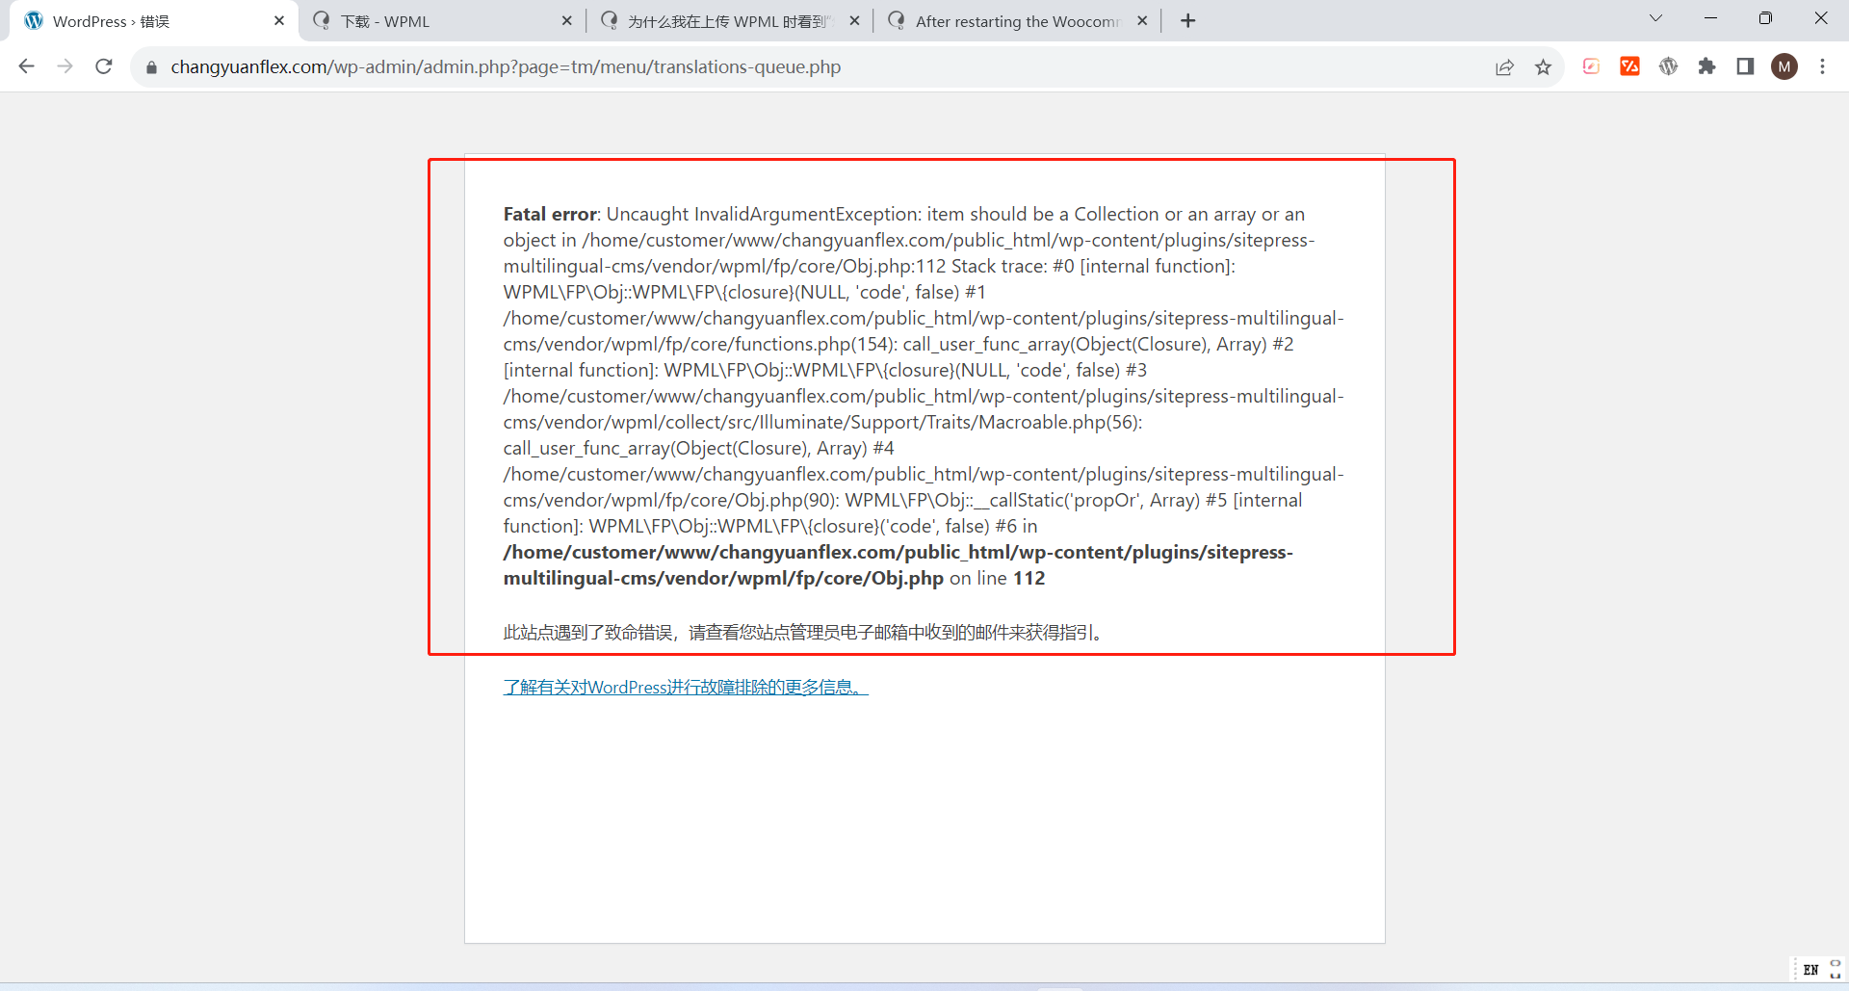Switch to the 下载 - WPML tab
1849x991 pixels.
(x=443, y=21)
